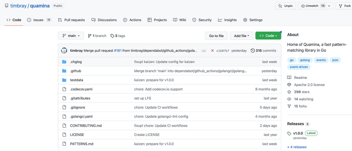Open the Issues tab
This screenshot has height=151, width=352.
coord(39,20)
